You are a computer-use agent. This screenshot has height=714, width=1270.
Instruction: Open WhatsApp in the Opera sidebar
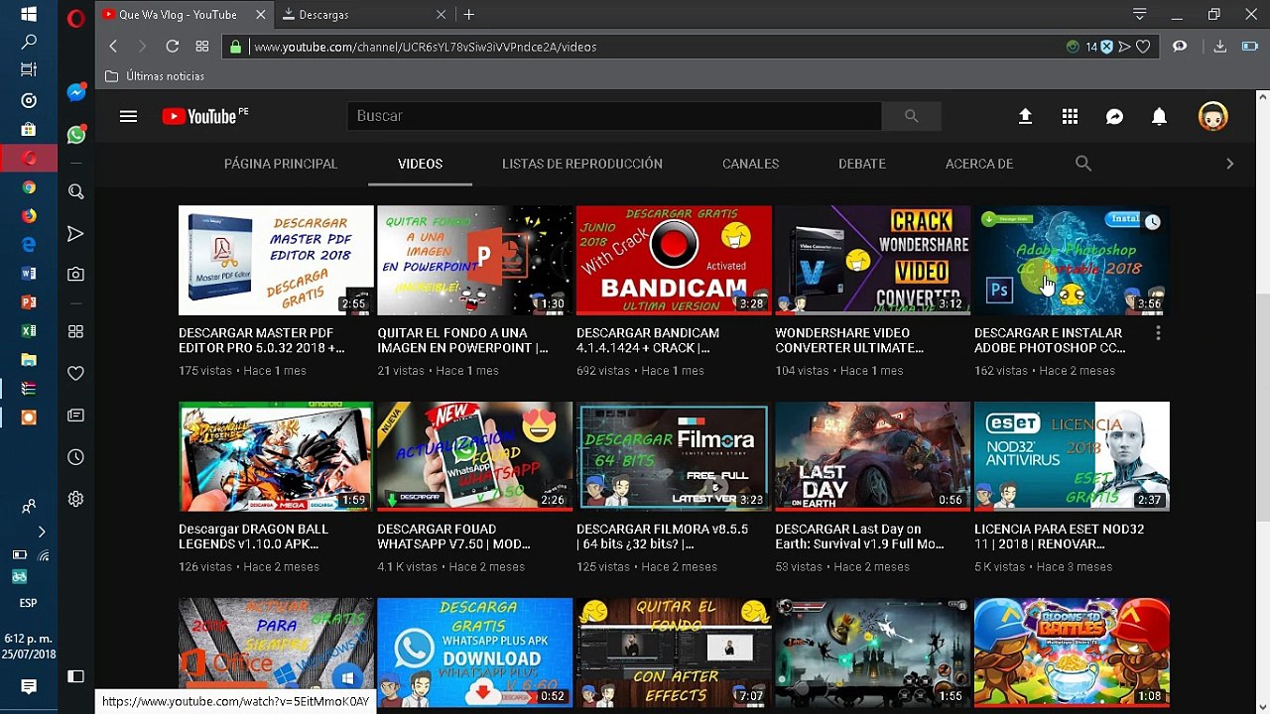76,135
